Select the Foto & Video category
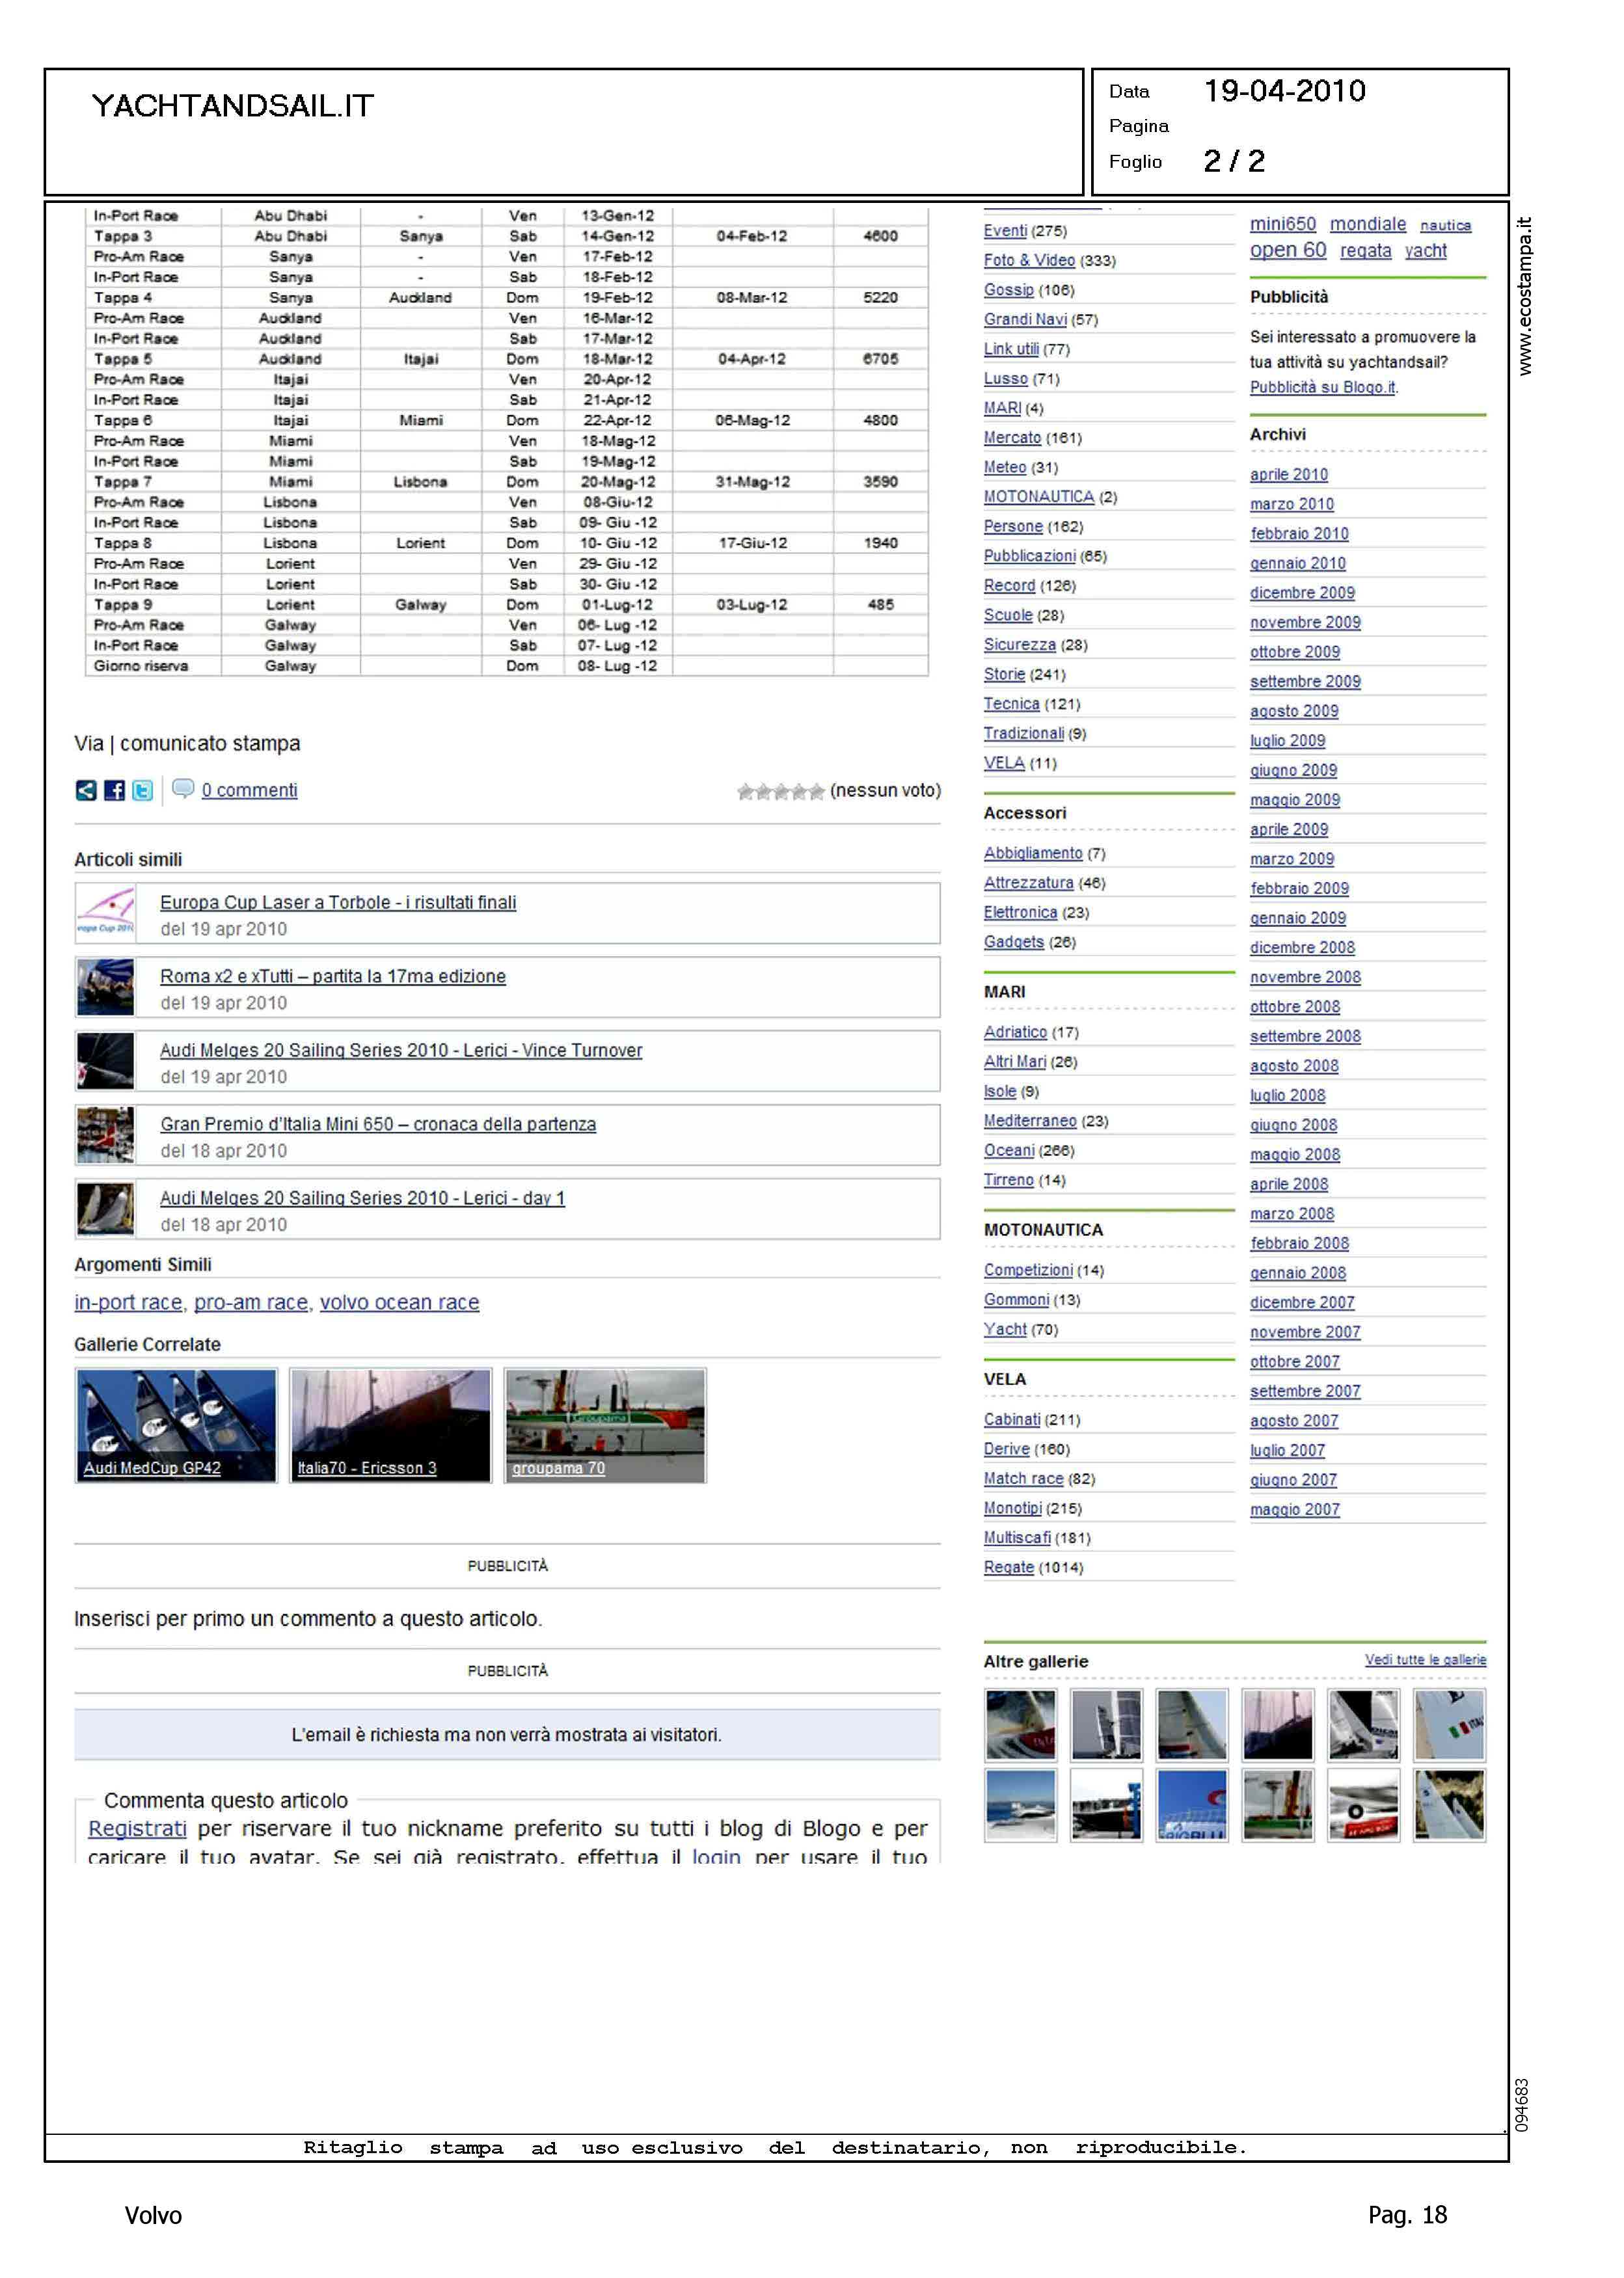This screenshot has height=2278, width=1624. pos(1028,261)
